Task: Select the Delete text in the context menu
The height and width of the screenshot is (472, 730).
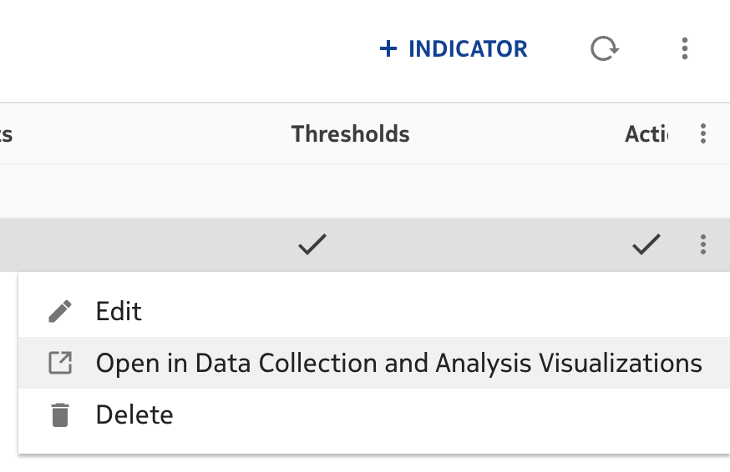Action: 134,414
